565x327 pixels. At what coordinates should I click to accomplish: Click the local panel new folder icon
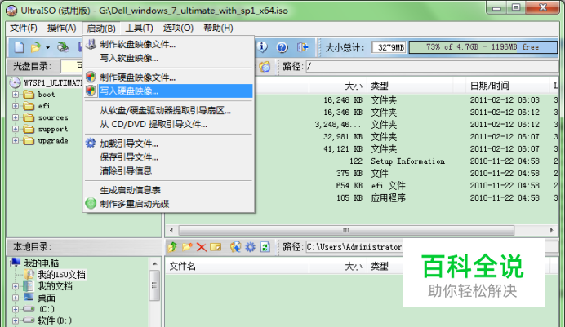187,247
